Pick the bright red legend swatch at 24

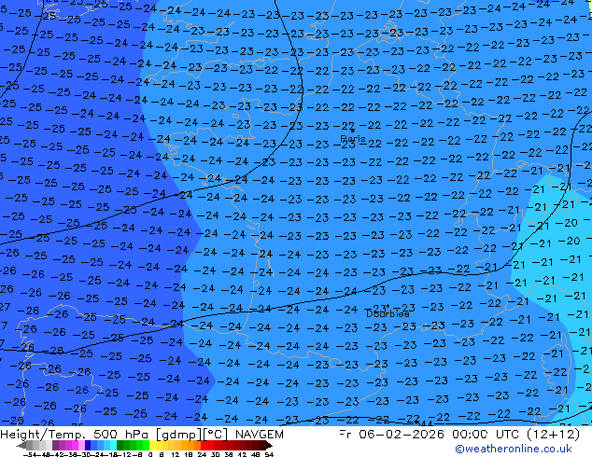204,445
